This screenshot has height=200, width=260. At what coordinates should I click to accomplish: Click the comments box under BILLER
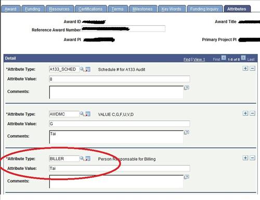click(x=116, y=181)
